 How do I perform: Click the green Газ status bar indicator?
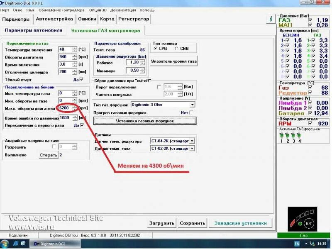303,235
